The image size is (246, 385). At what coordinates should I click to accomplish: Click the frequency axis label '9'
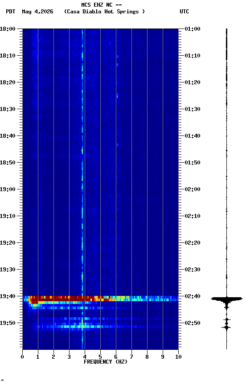pos(163,357)
